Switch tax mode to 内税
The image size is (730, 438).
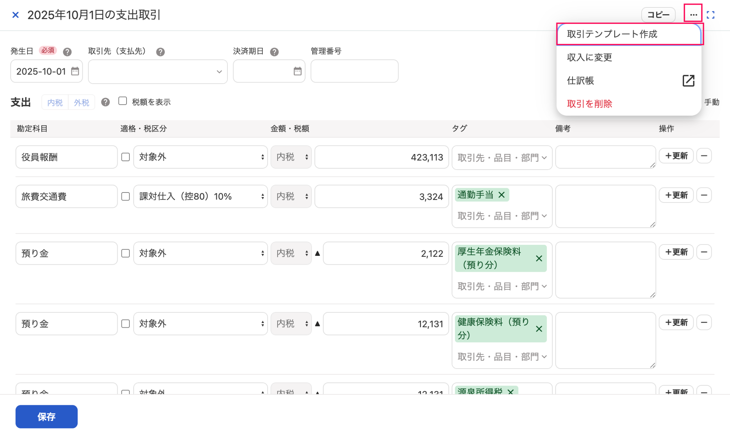point(55,102)
